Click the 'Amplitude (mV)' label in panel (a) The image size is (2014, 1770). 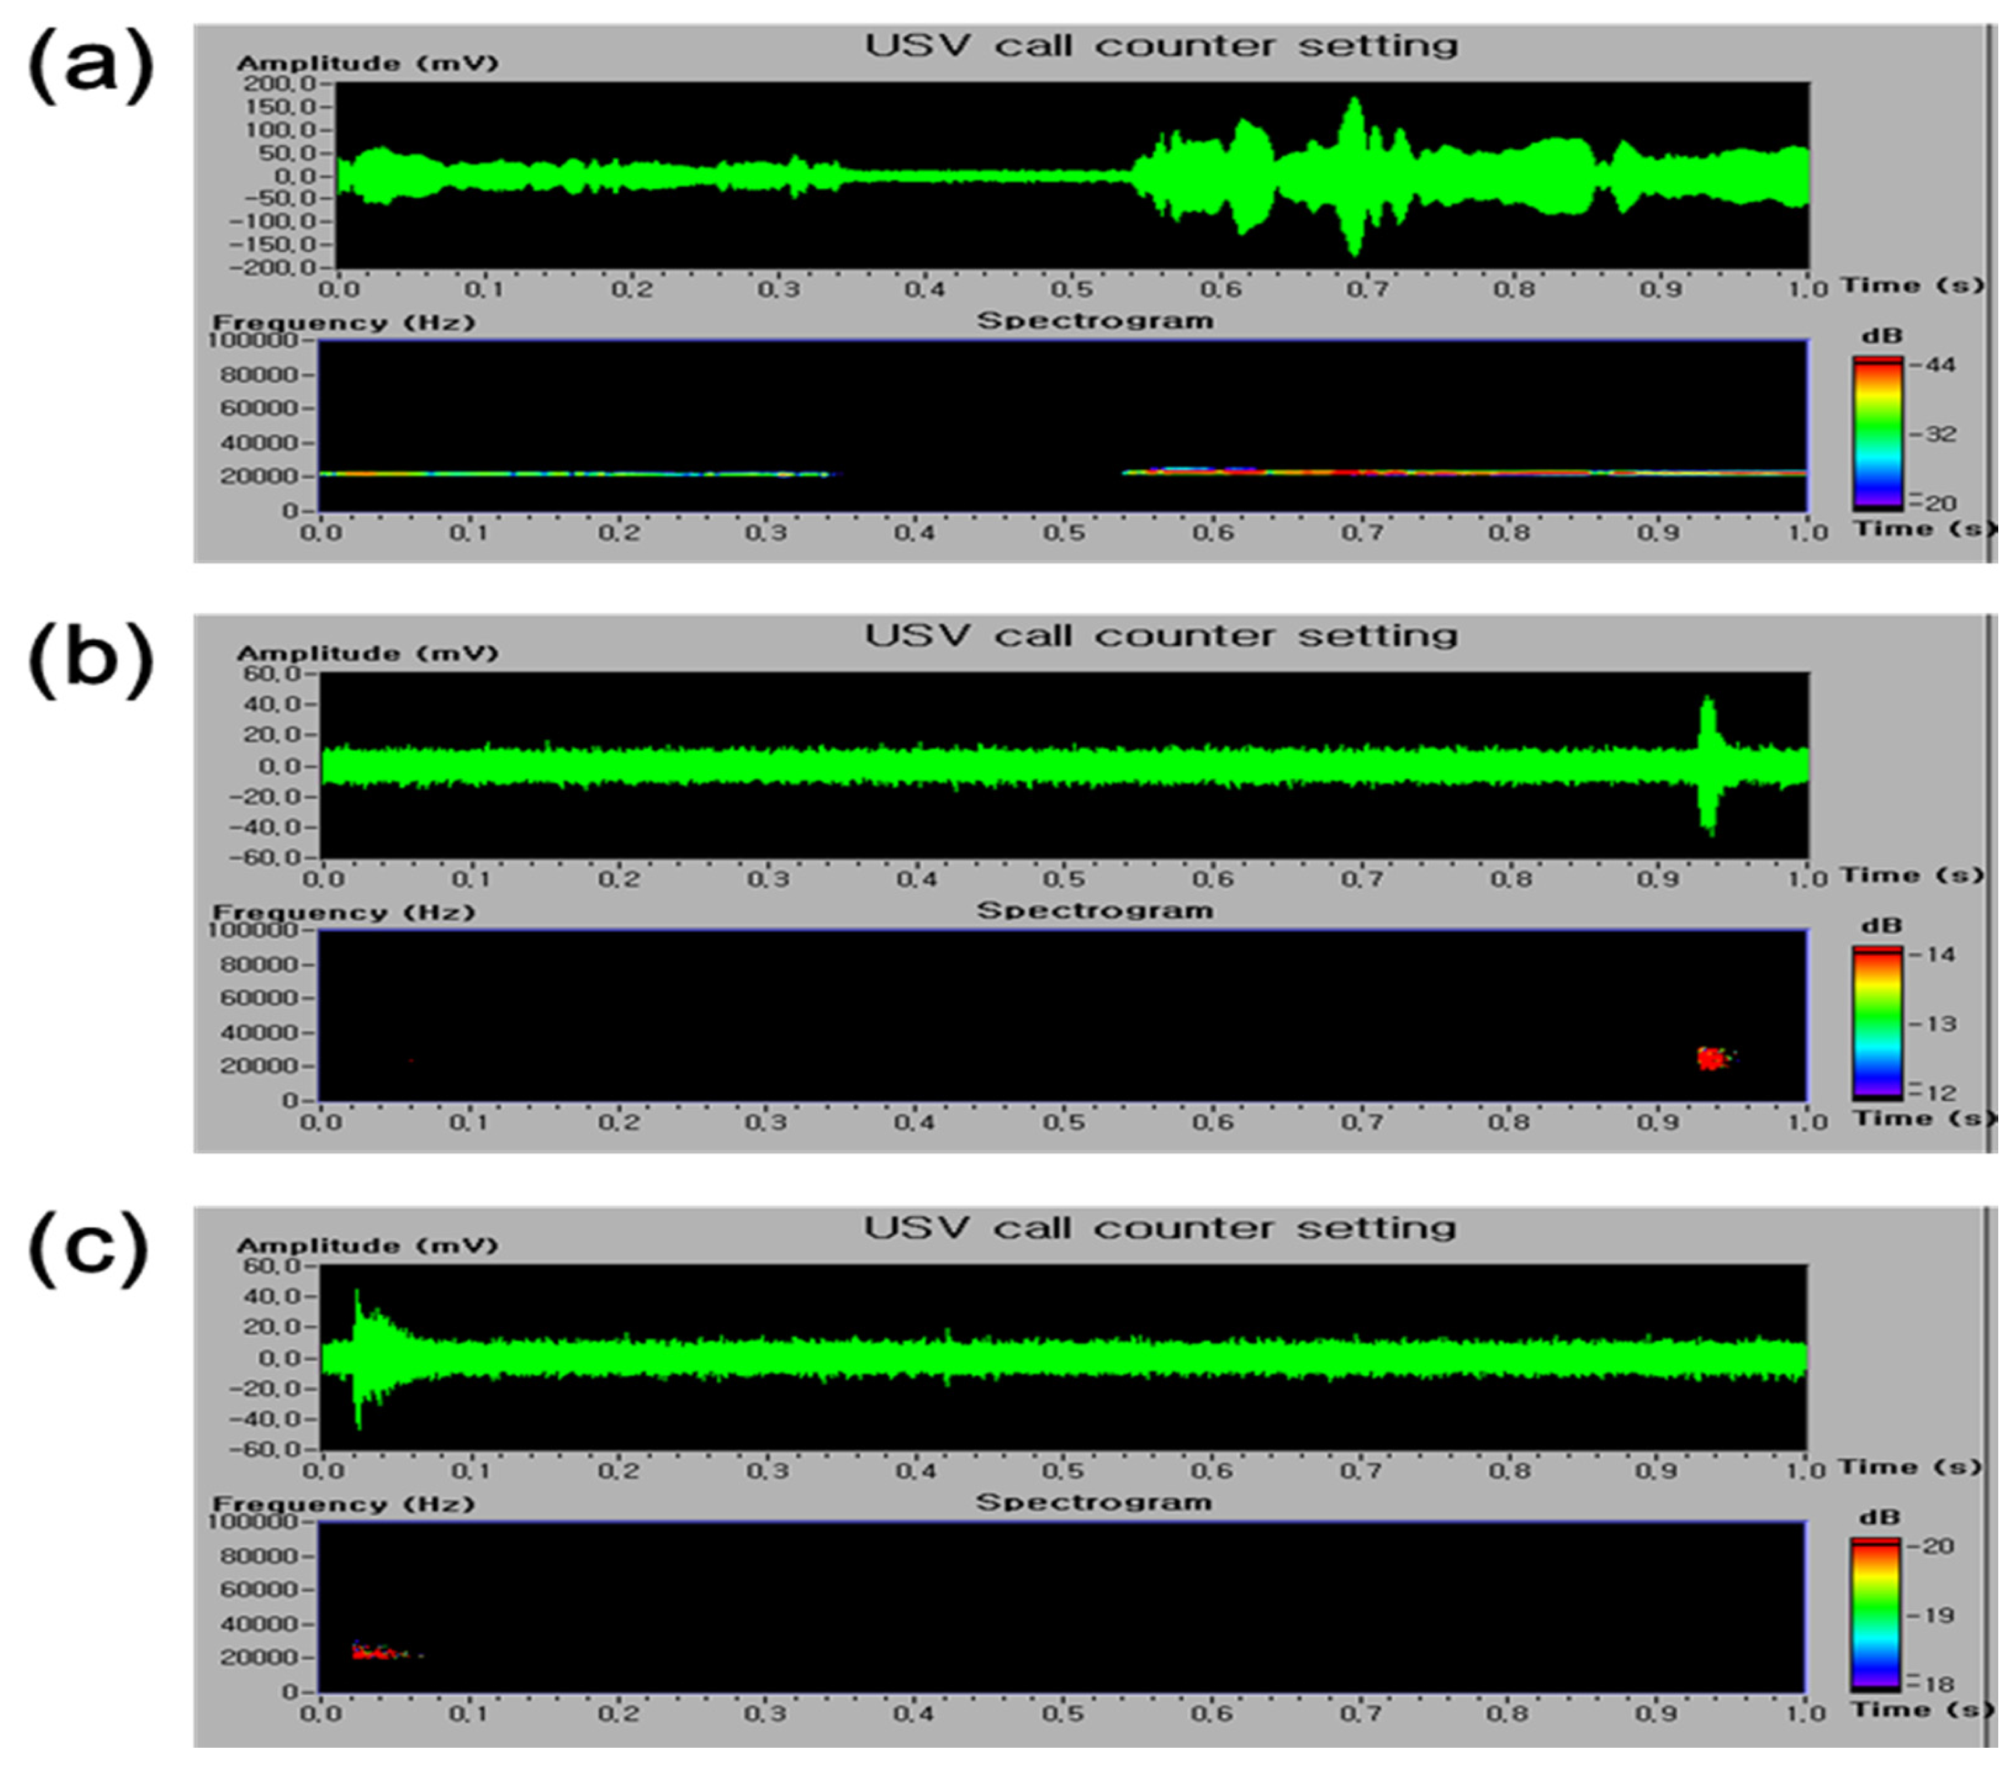[368, 63]
